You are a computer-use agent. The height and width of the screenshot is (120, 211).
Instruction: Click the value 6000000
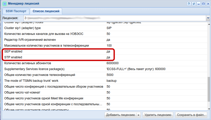(112, 63)
